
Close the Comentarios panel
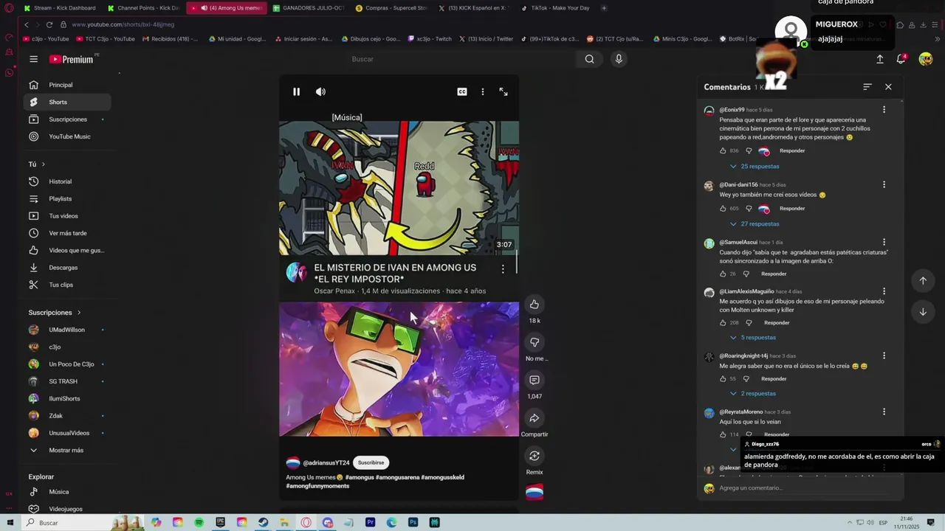click(x=888, y=87)
